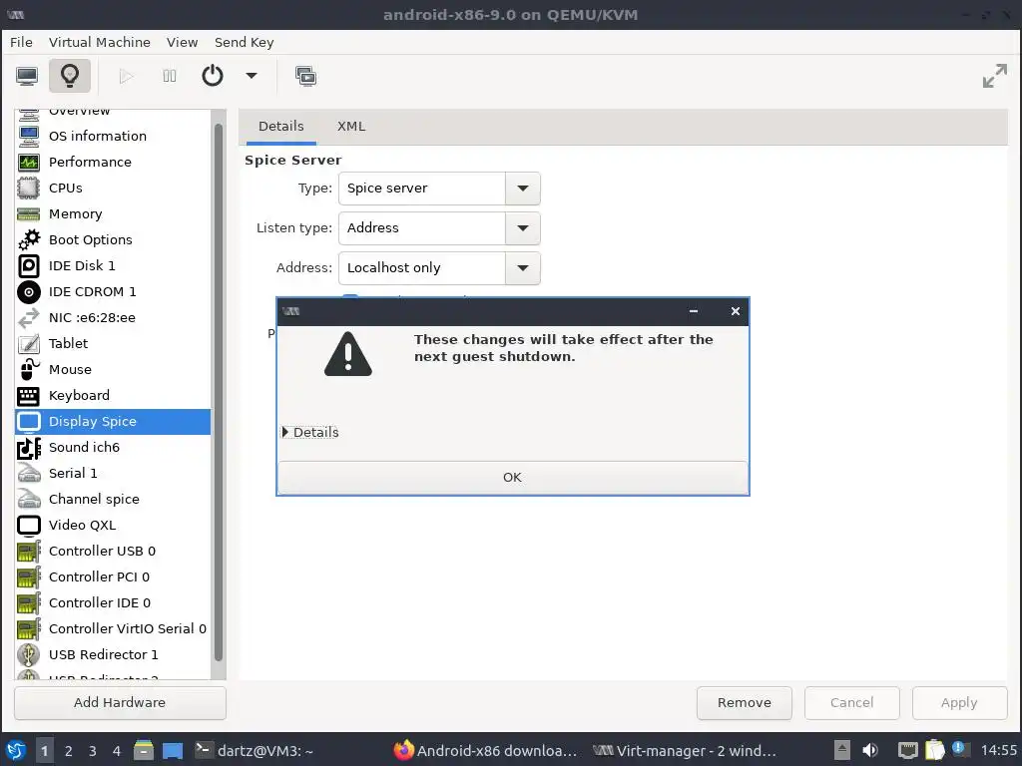Click the taskbar clock 14:55
1022x766 pixels.
tap(998, 751)
